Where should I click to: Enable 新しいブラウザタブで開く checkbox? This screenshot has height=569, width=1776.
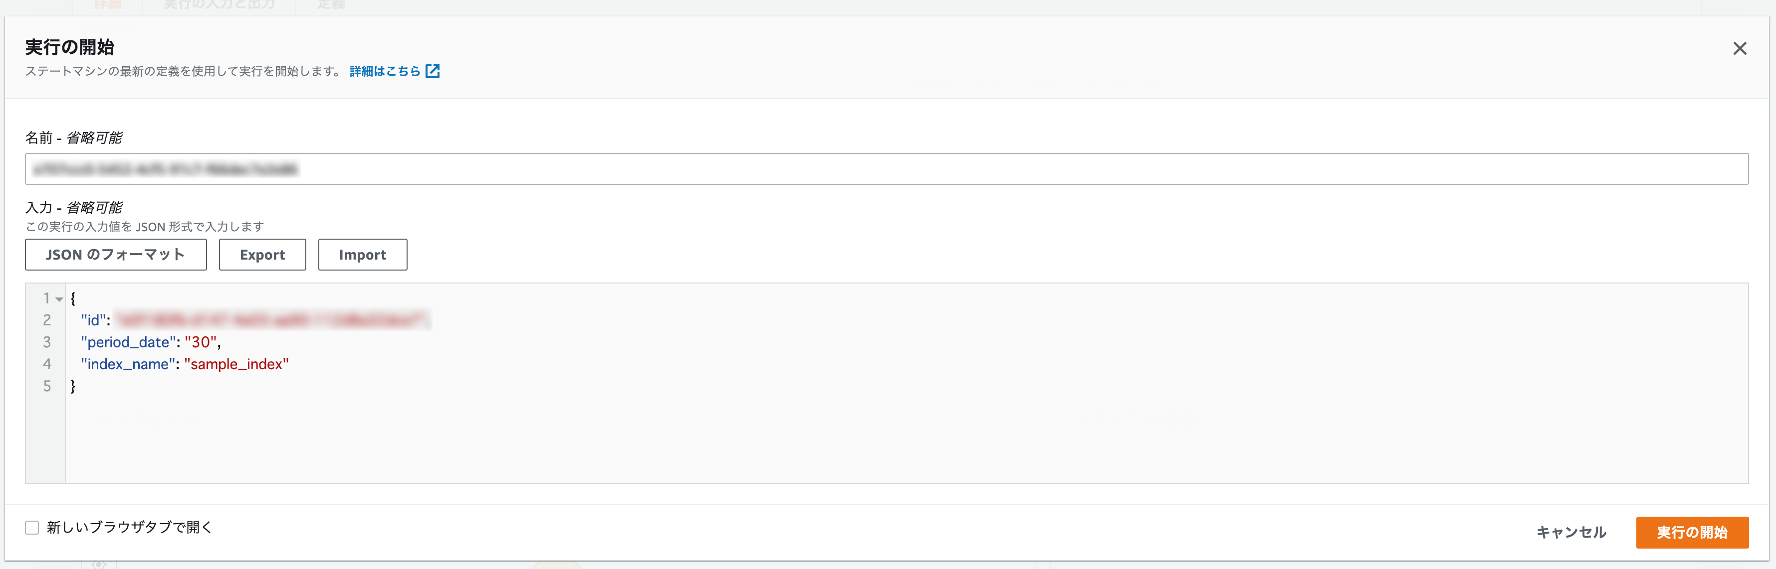coord(32,528)
